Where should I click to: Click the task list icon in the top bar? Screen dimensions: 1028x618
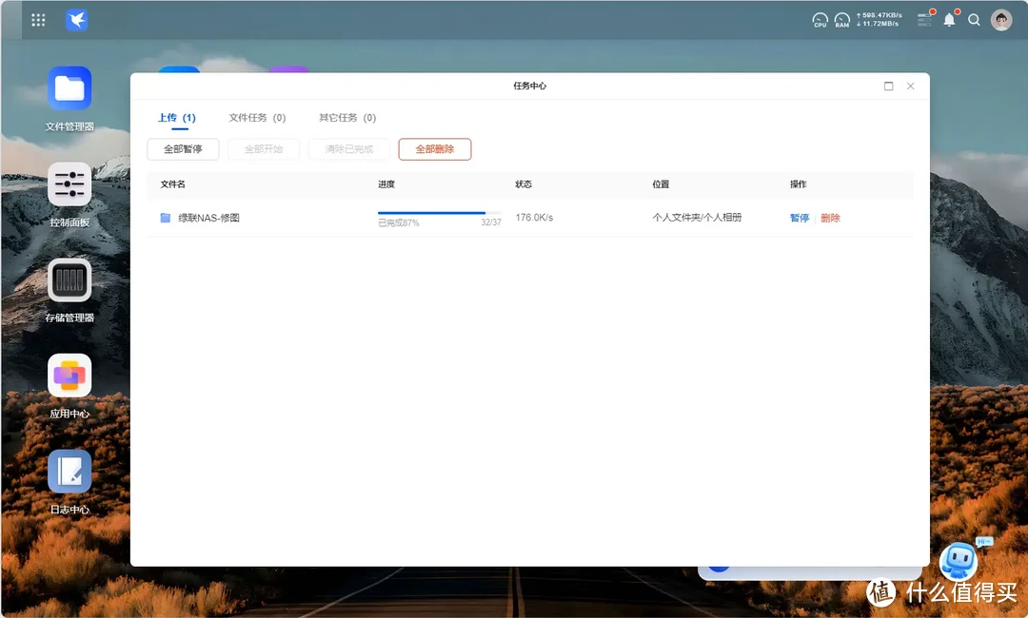click(923, 19)
